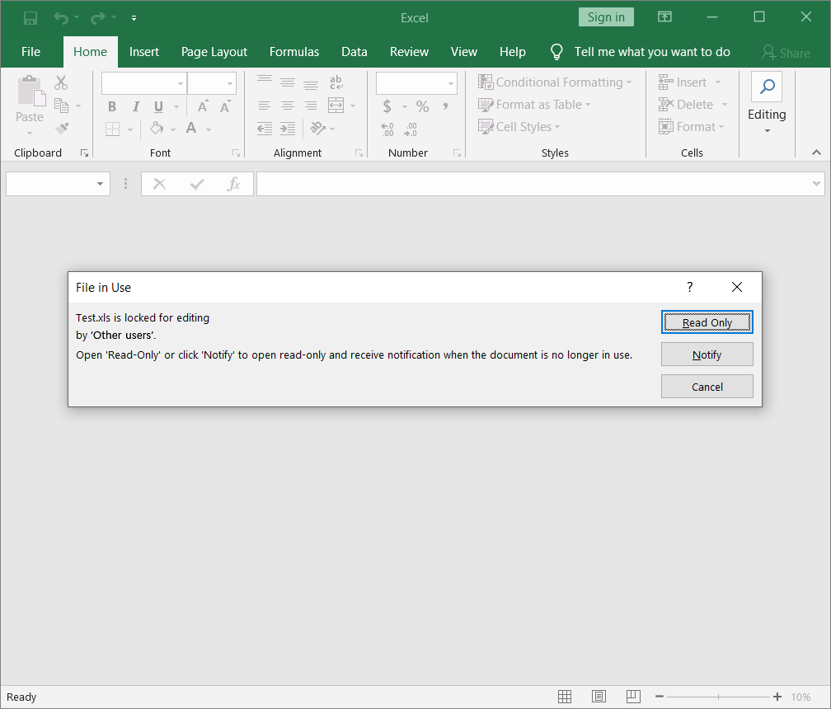831x709 pixels.
Task: Toggle Bold formatting button
Action: pos(112,106)
